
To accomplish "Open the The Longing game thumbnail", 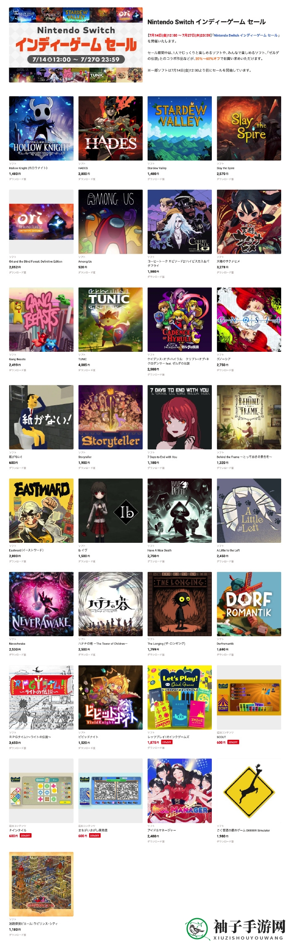I will (x=180, y=604).
